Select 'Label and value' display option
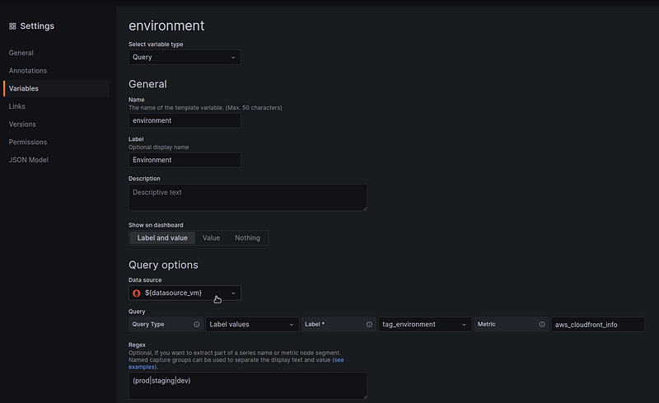 pos(162,238)
